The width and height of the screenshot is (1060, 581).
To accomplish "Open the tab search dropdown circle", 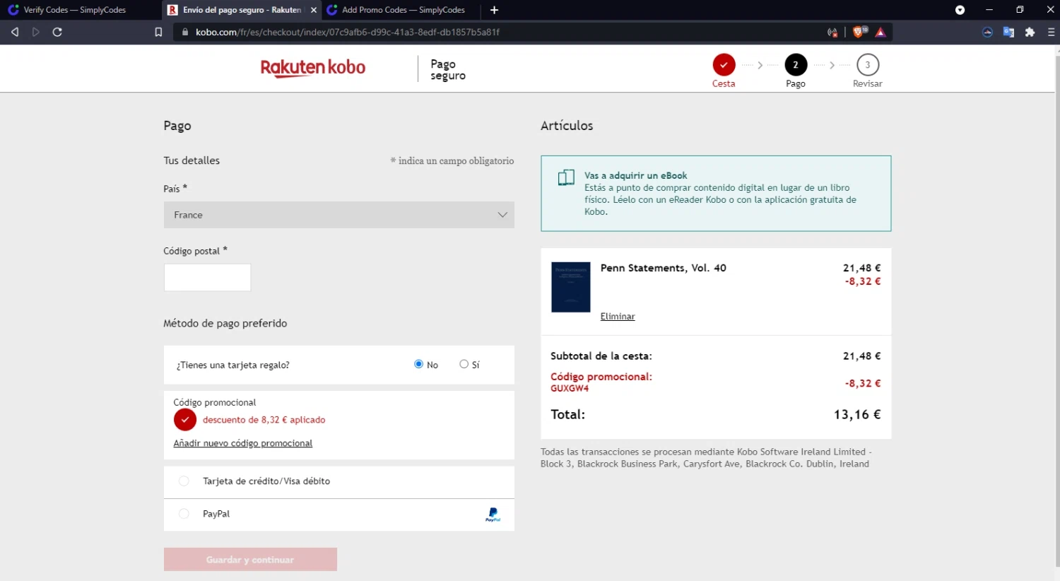I will coord(960,10).
